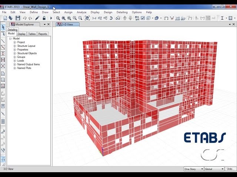This screenshot has height=177, width=237.
Task: Switch to the Tables tab
Action: (x=32, y=34)
